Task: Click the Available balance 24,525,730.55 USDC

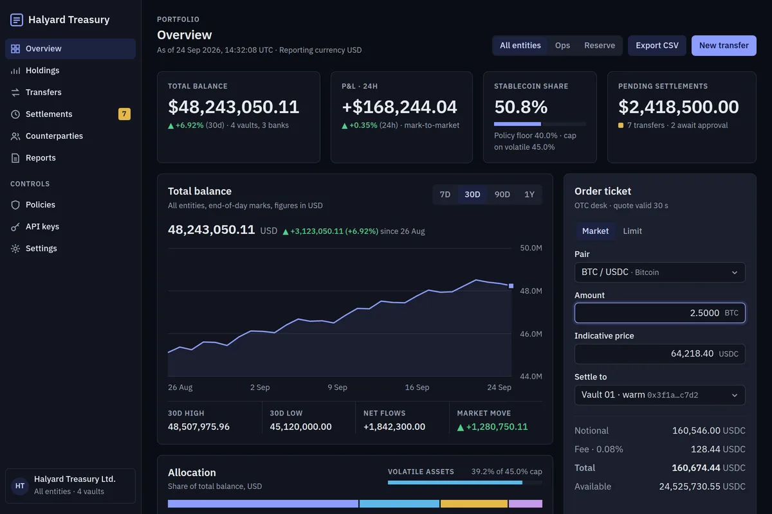Action: [x=702, y=487]
